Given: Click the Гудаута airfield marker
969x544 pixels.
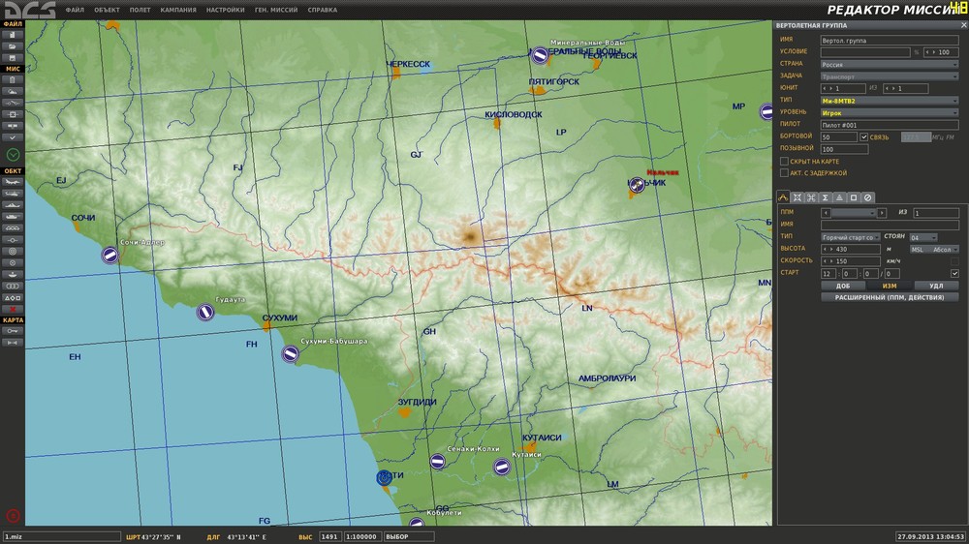Looking at the screenshot, I should coord(205,312).
